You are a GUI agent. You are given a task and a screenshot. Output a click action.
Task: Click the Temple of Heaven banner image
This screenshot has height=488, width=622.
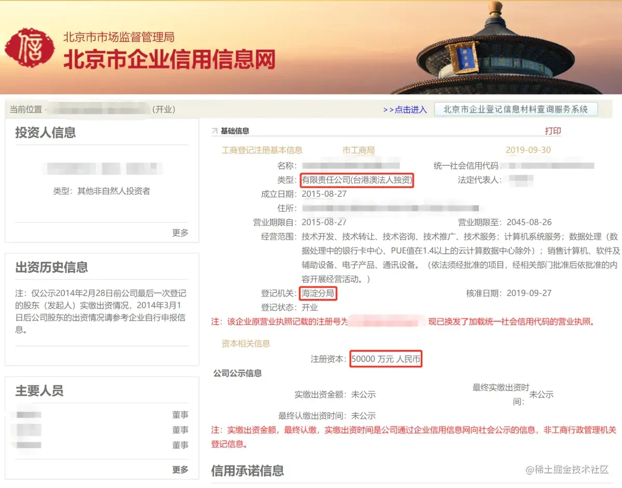pos(492,47)
